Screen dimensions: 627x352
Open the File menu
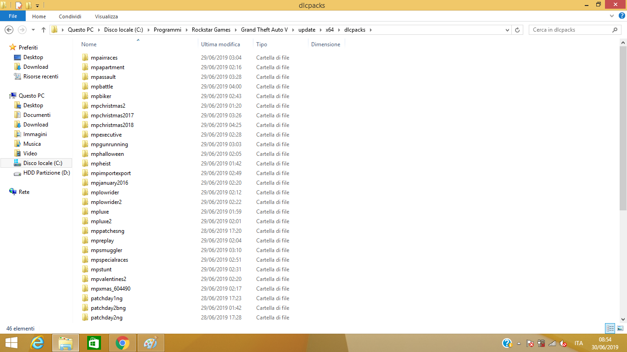coord(13,16)
